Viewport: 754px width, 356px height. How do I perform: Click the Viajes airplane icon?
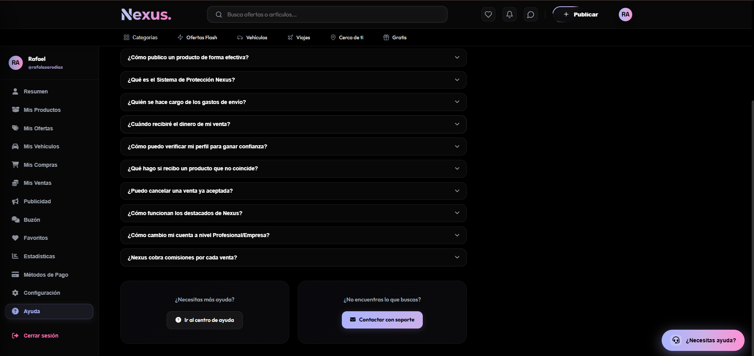pos(290,37)
